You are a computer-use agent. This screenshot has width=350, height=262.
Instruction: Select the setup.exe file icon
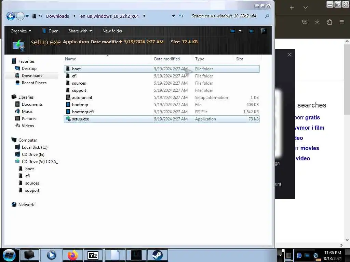click(x=68, y=119)
